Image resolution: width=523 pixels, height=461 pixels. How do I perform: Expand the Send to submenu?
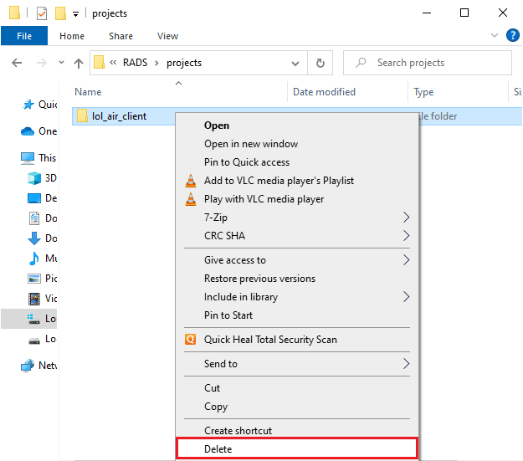297,364
